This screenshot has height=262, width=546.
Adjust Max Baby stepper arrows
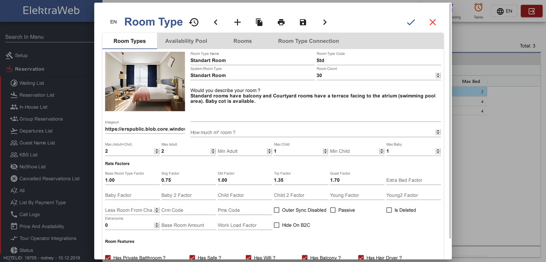(438, 151)
